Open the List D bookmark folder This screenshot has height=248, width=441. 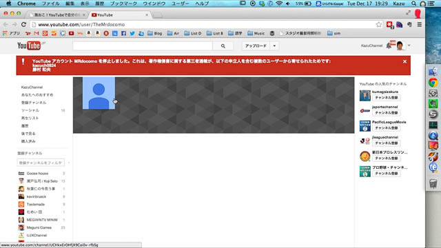coord(193,33)
